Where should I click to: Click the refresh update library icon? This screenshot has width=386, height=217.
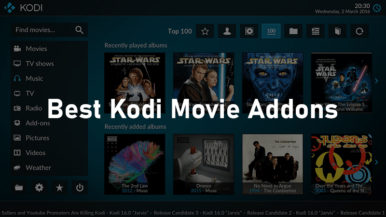pos(359,31)
